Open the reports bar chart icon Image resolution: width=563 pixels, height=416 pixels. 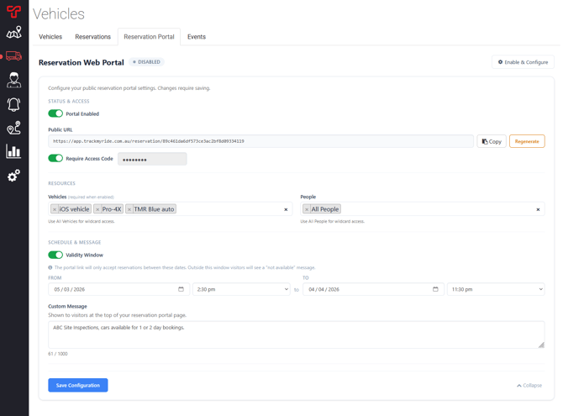[x=13, y=152]
